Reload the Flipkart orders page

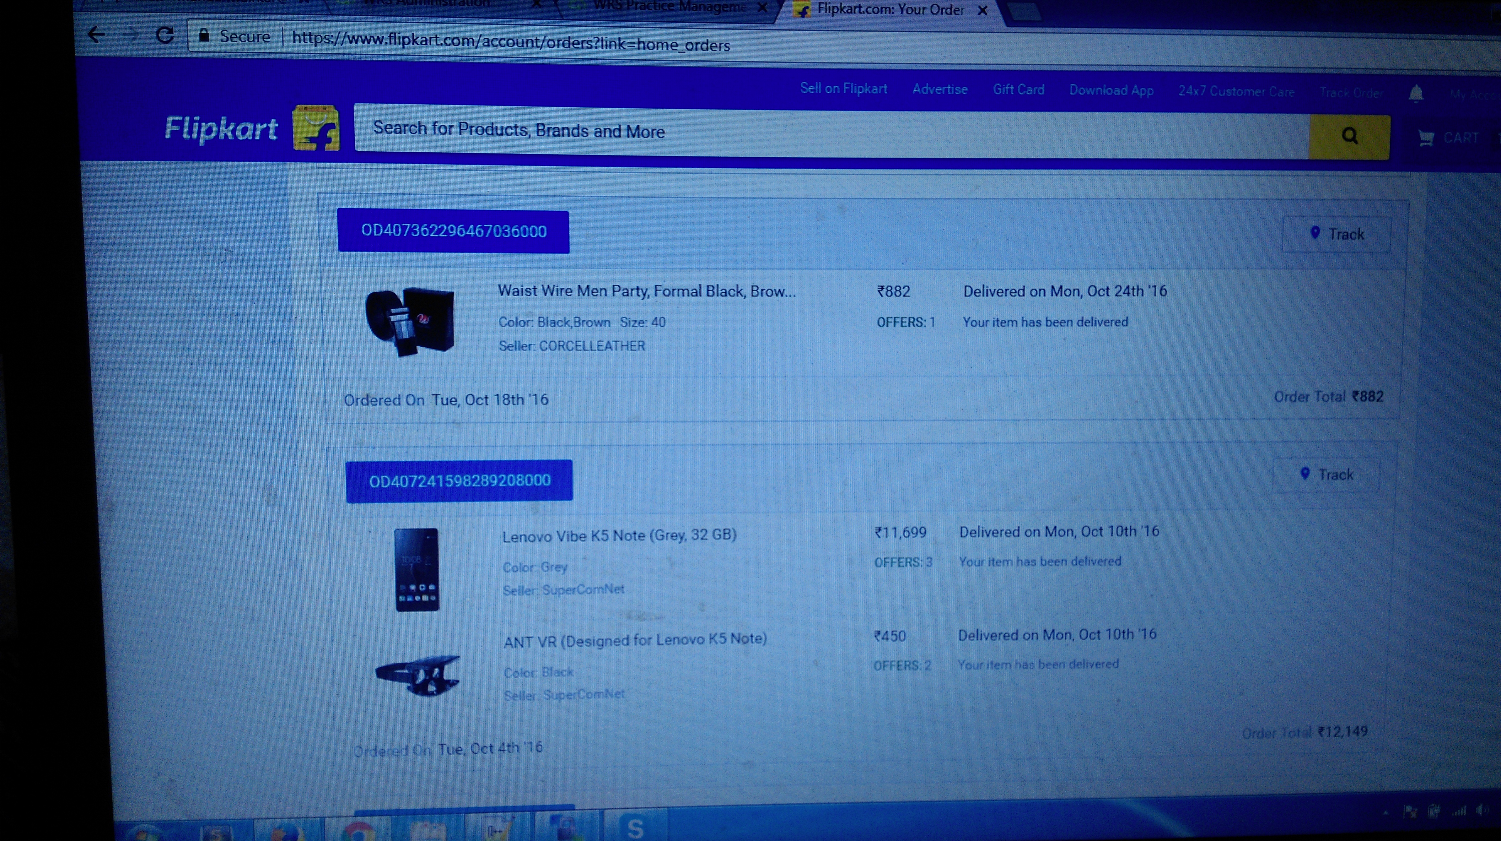point(166,36)
